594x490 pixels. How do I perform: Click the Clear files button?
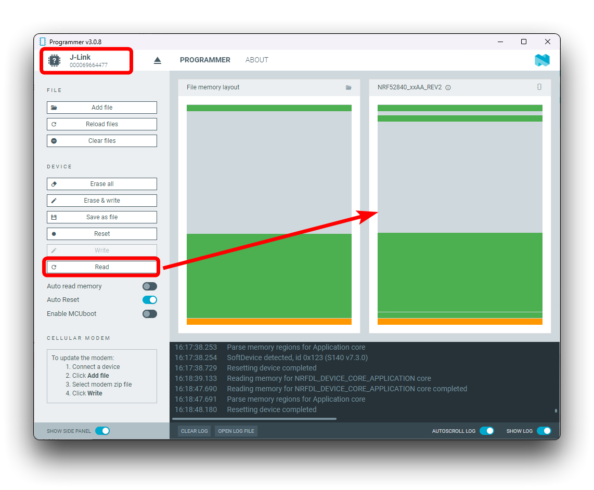pos(102,141)
